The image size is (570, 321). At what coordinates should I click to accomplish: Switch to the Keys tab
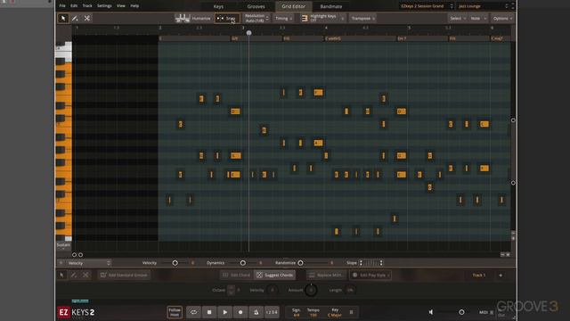click(x=218, y=6)
